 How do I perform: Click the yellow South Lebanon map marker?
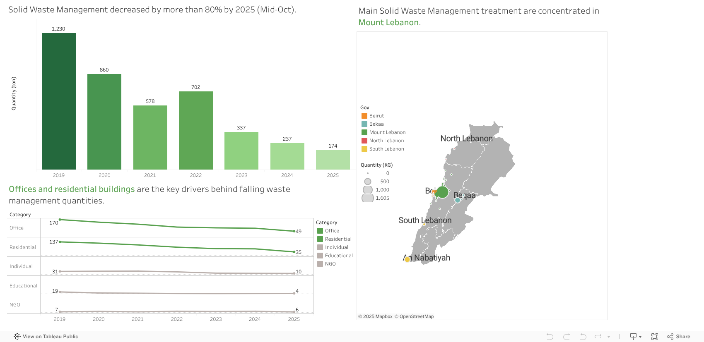pyautogui.click(x=407, y=259)
